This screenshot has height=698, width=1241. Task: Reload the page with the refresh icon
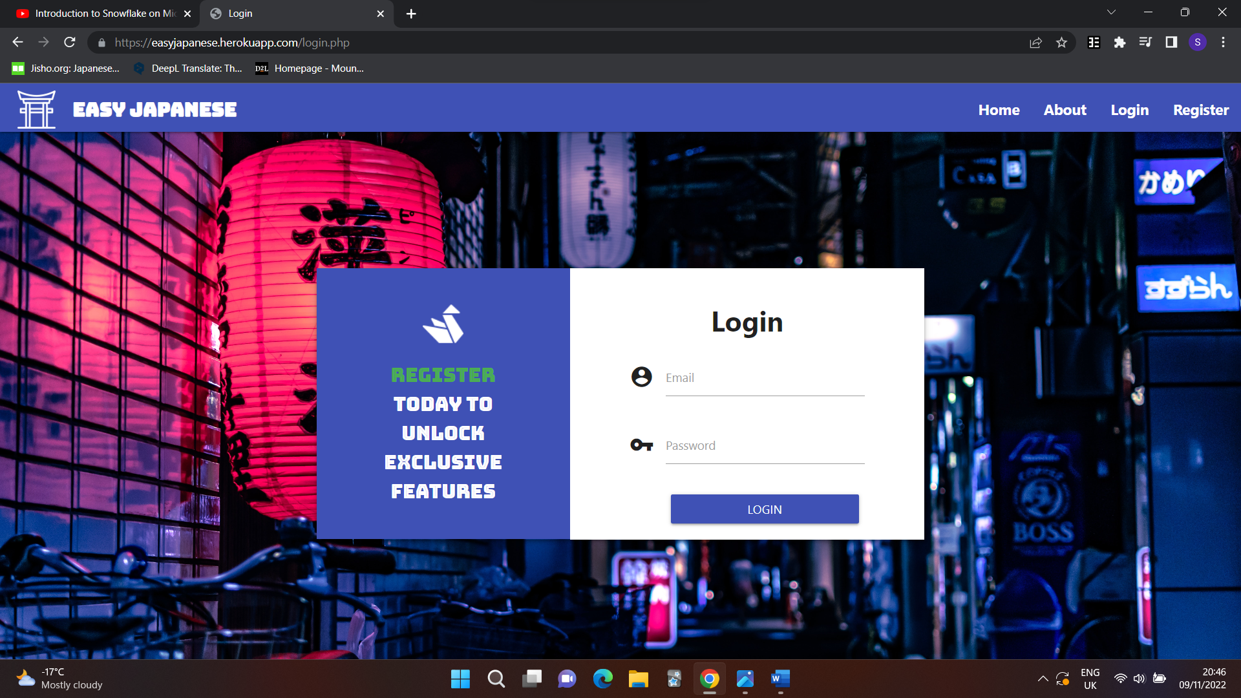click(x=70, y=42)
